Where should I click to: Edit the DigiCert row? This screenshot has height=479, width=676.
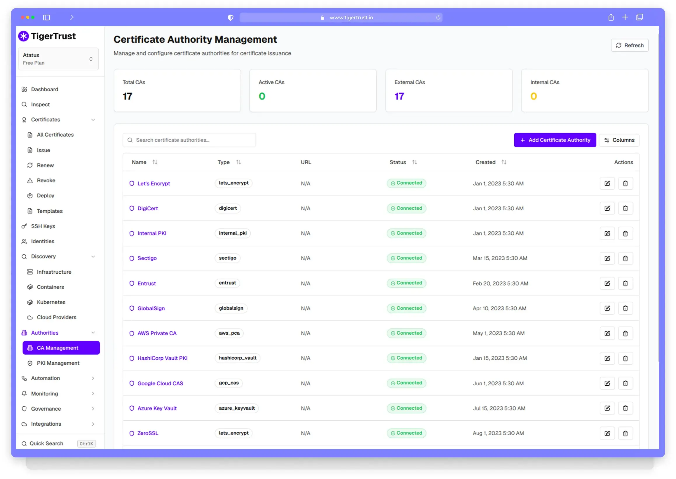pyautogui.click(x=607, y=208)
